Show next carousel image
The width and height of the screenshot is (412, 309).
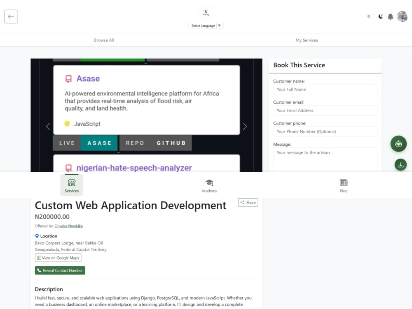click(245, 126)
